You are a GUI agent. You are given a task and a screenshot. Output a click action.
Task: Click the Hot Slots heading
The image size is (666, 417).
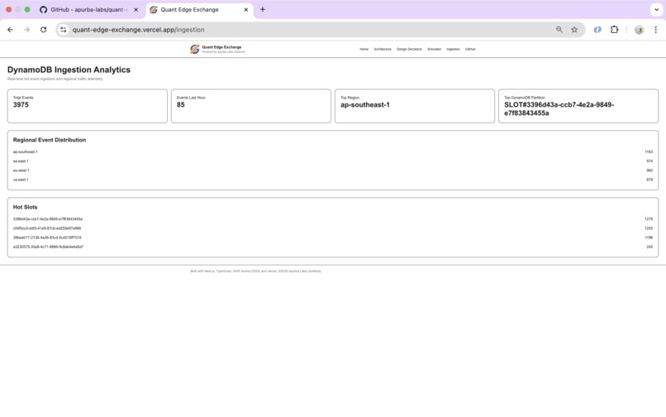(25, 207)
